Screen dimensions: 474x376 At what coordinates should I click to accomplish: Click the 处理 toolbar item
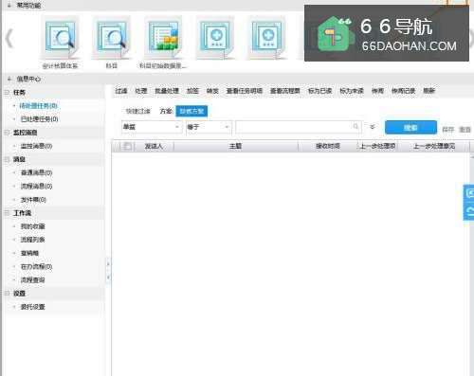click(141, 91)
